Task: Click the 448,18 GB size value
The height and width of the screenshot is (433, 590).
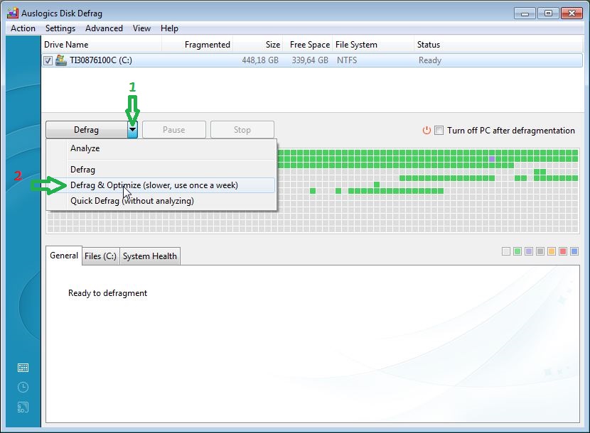Action: coord(260,60)
